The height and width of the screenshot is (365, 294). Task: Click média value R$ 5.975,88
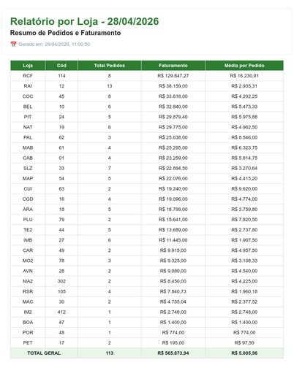pyautogui.click(x=244, y=117)
